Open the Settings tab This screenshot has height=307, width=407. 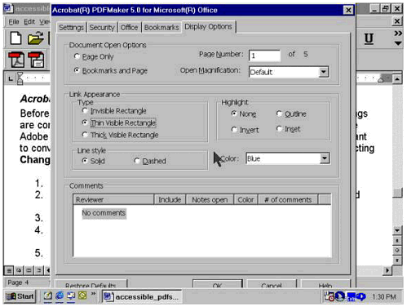point(71,28)
